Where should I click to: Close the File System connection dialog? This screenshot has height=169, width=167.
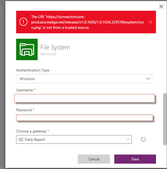161,6
